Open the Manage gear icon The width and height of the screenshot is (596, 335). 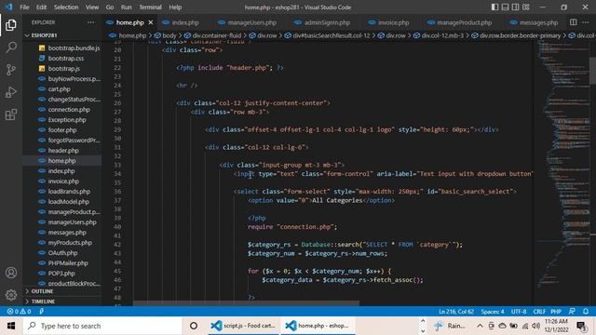(11, 294)
